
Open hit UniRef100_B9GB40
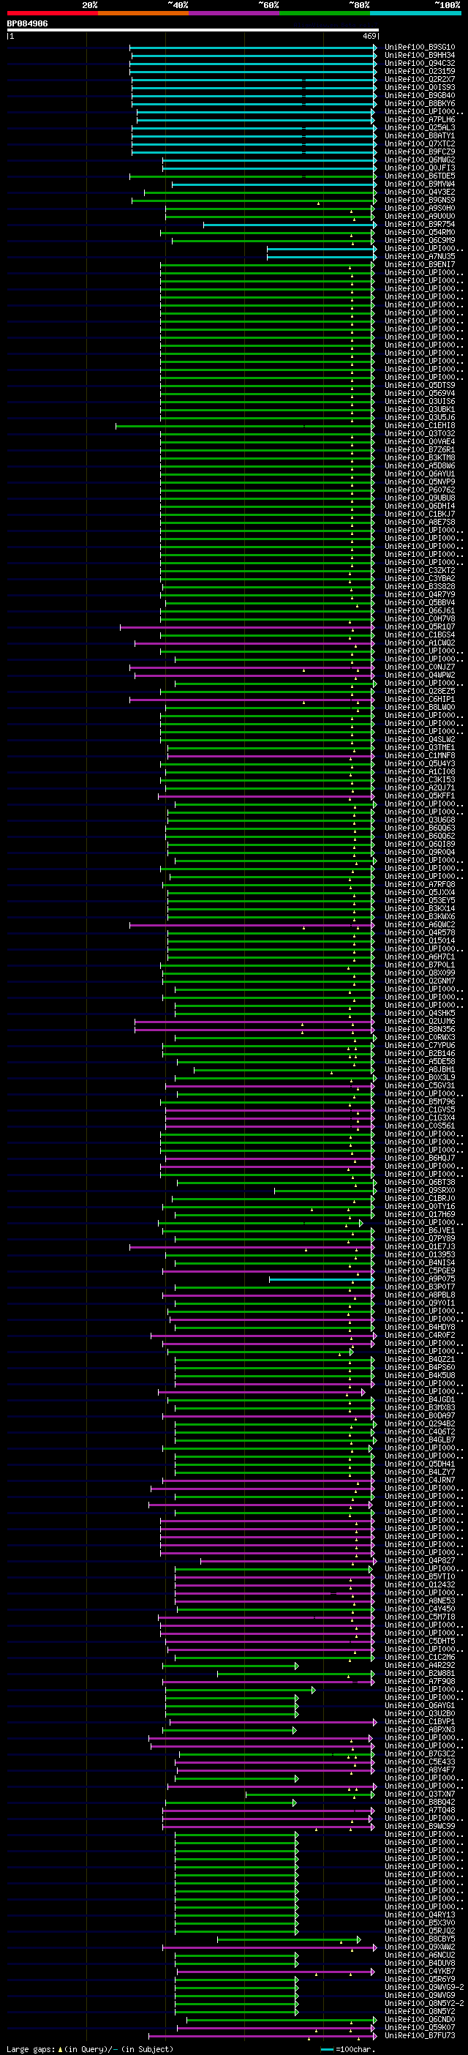pyautogui.click(x=419, y=96)
